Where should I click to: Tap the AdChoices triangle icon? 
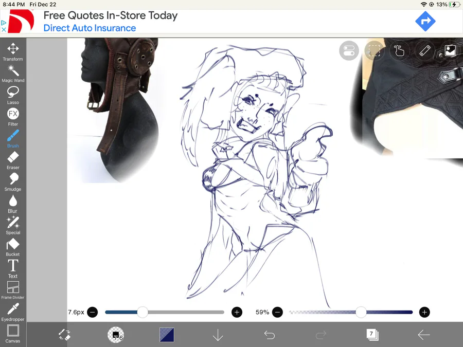tap(4, 23)
